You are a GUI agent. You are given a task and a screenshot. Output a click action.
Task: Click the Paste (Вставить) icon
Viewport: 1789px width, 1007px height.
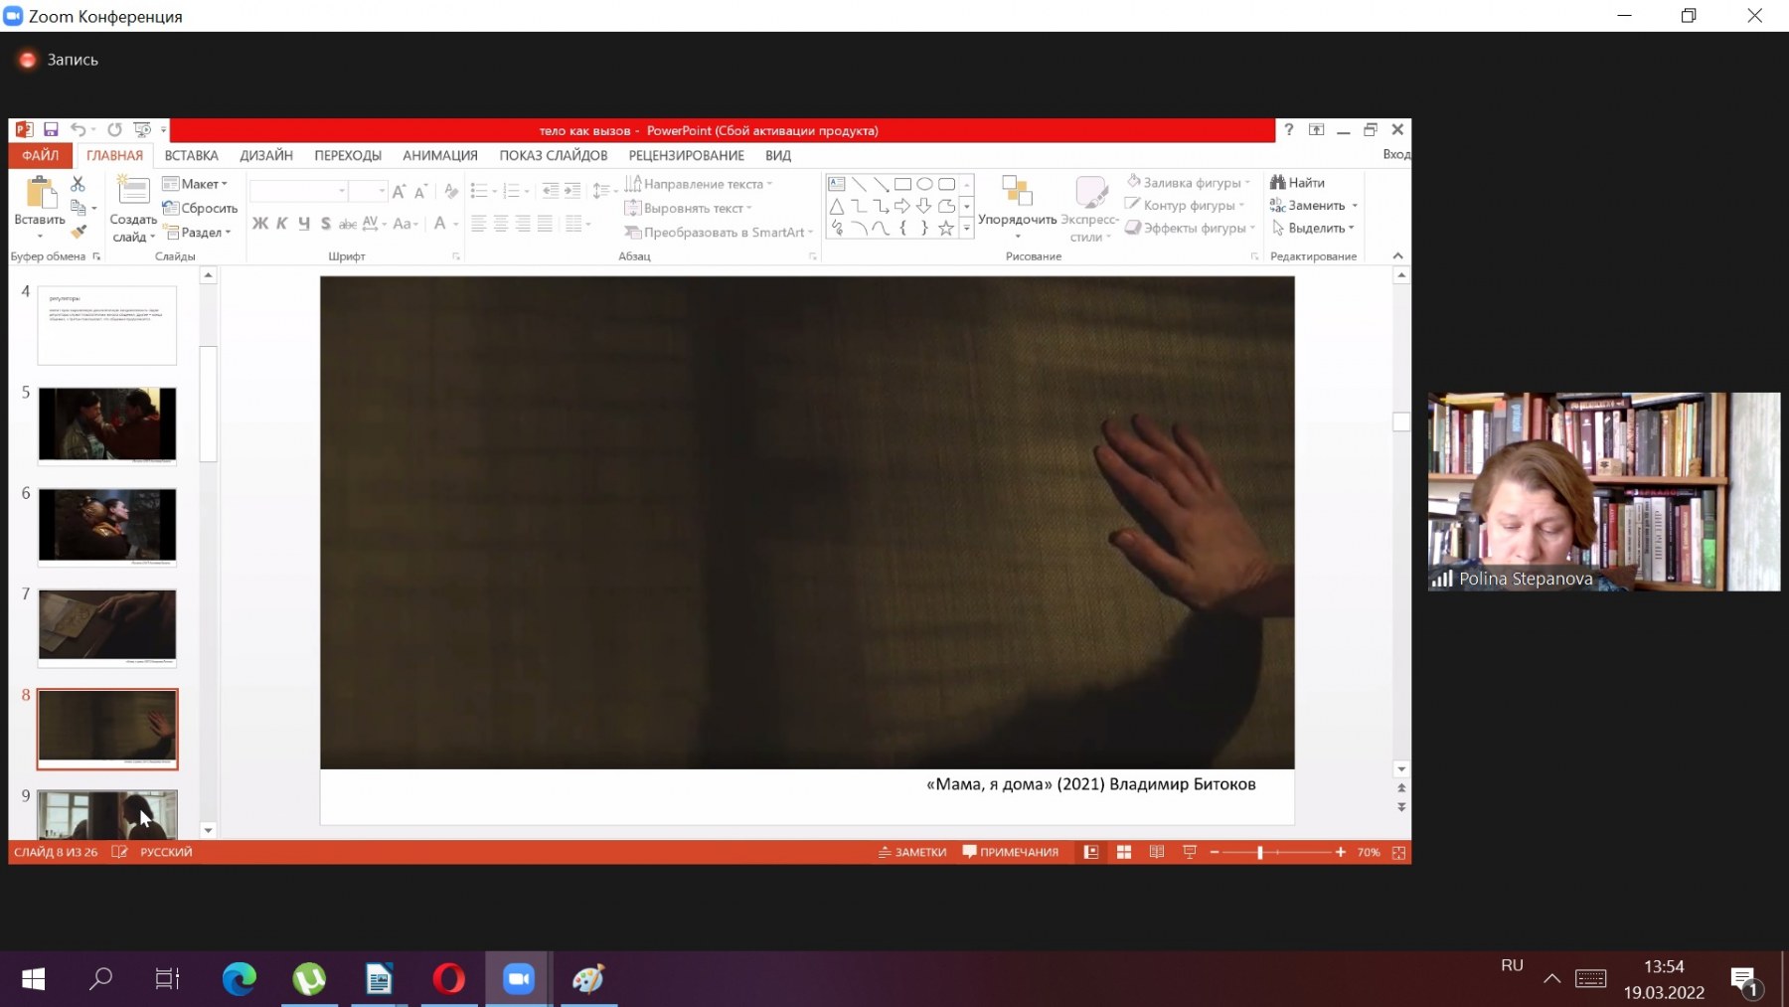[40, 193]
